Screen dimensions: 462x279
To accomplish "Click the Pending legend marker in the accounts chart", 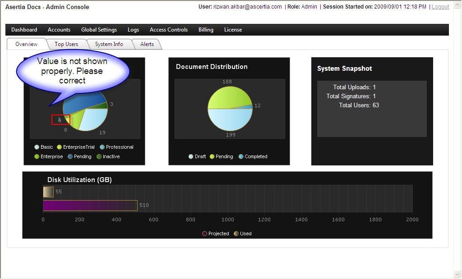I will pos(70,156).
